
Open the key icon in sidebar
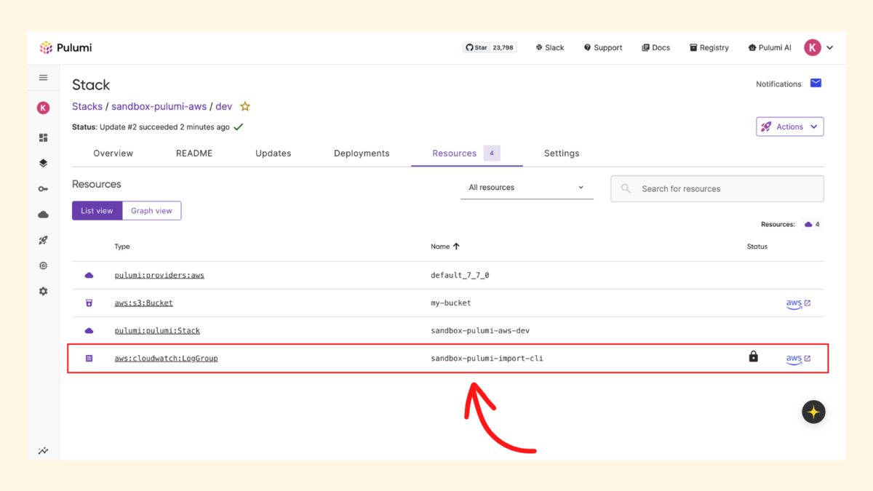coord(44,189)
